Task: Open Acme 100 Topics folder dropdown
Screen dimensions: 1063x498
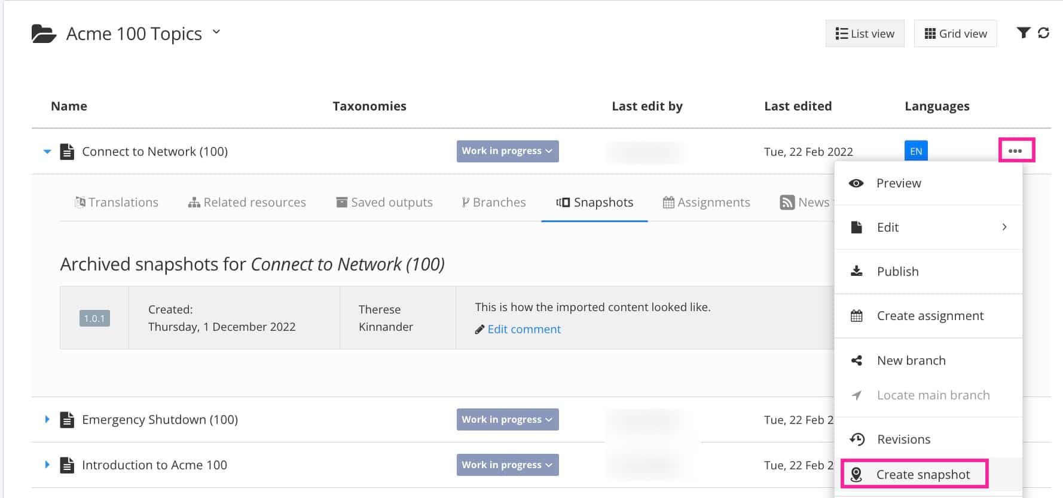Action: [x=216, y=32]
